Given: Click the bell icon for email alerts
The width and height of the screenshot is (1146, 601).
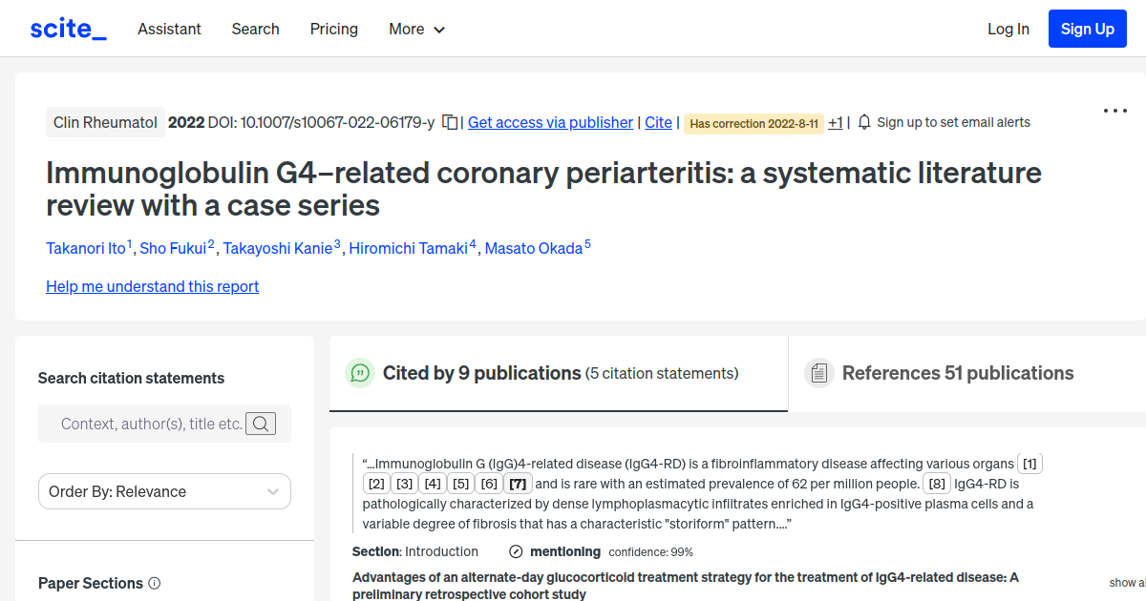Looking at the screenshot, I should click(863, 122).
